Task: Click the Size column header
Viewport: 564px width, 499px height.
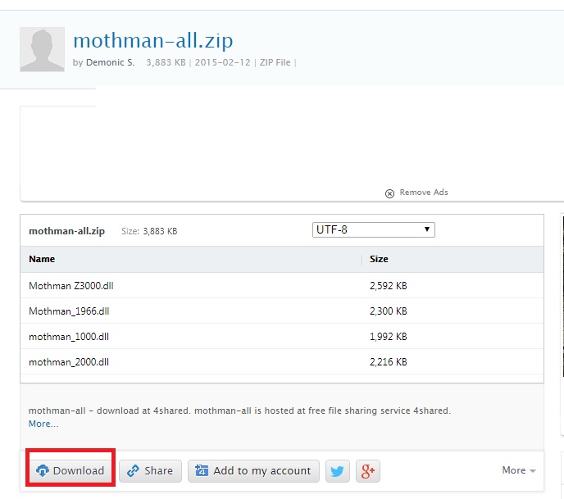Action: click(x=379, y=259)
